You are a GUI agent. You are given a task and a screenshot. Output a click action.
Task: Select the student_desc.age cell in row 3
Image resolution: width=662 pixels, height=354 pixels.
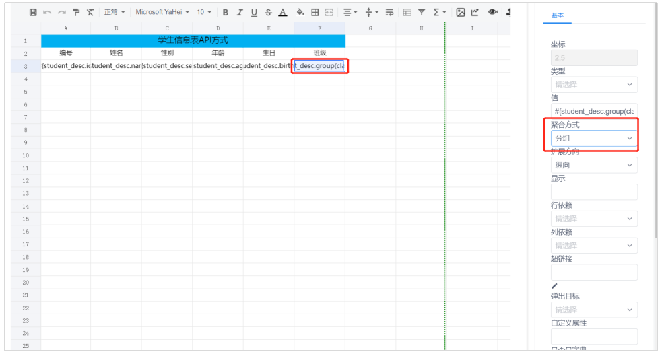tap(218, 66)
